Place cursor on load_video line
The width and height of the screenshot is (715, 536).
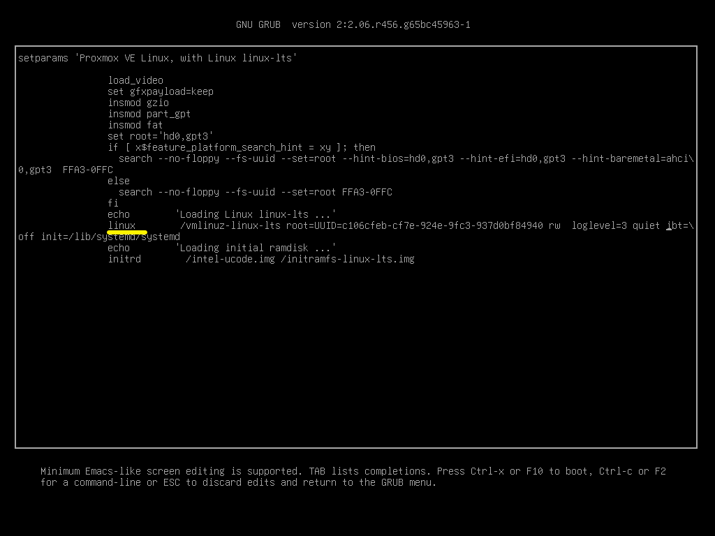(135, 81)
